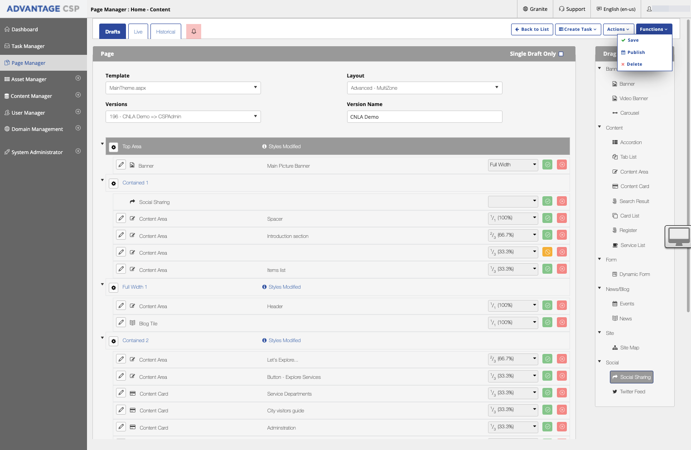
Task: Open the Layout dropdown Advanced - MultiZone
Action: [x=425, y=88]
